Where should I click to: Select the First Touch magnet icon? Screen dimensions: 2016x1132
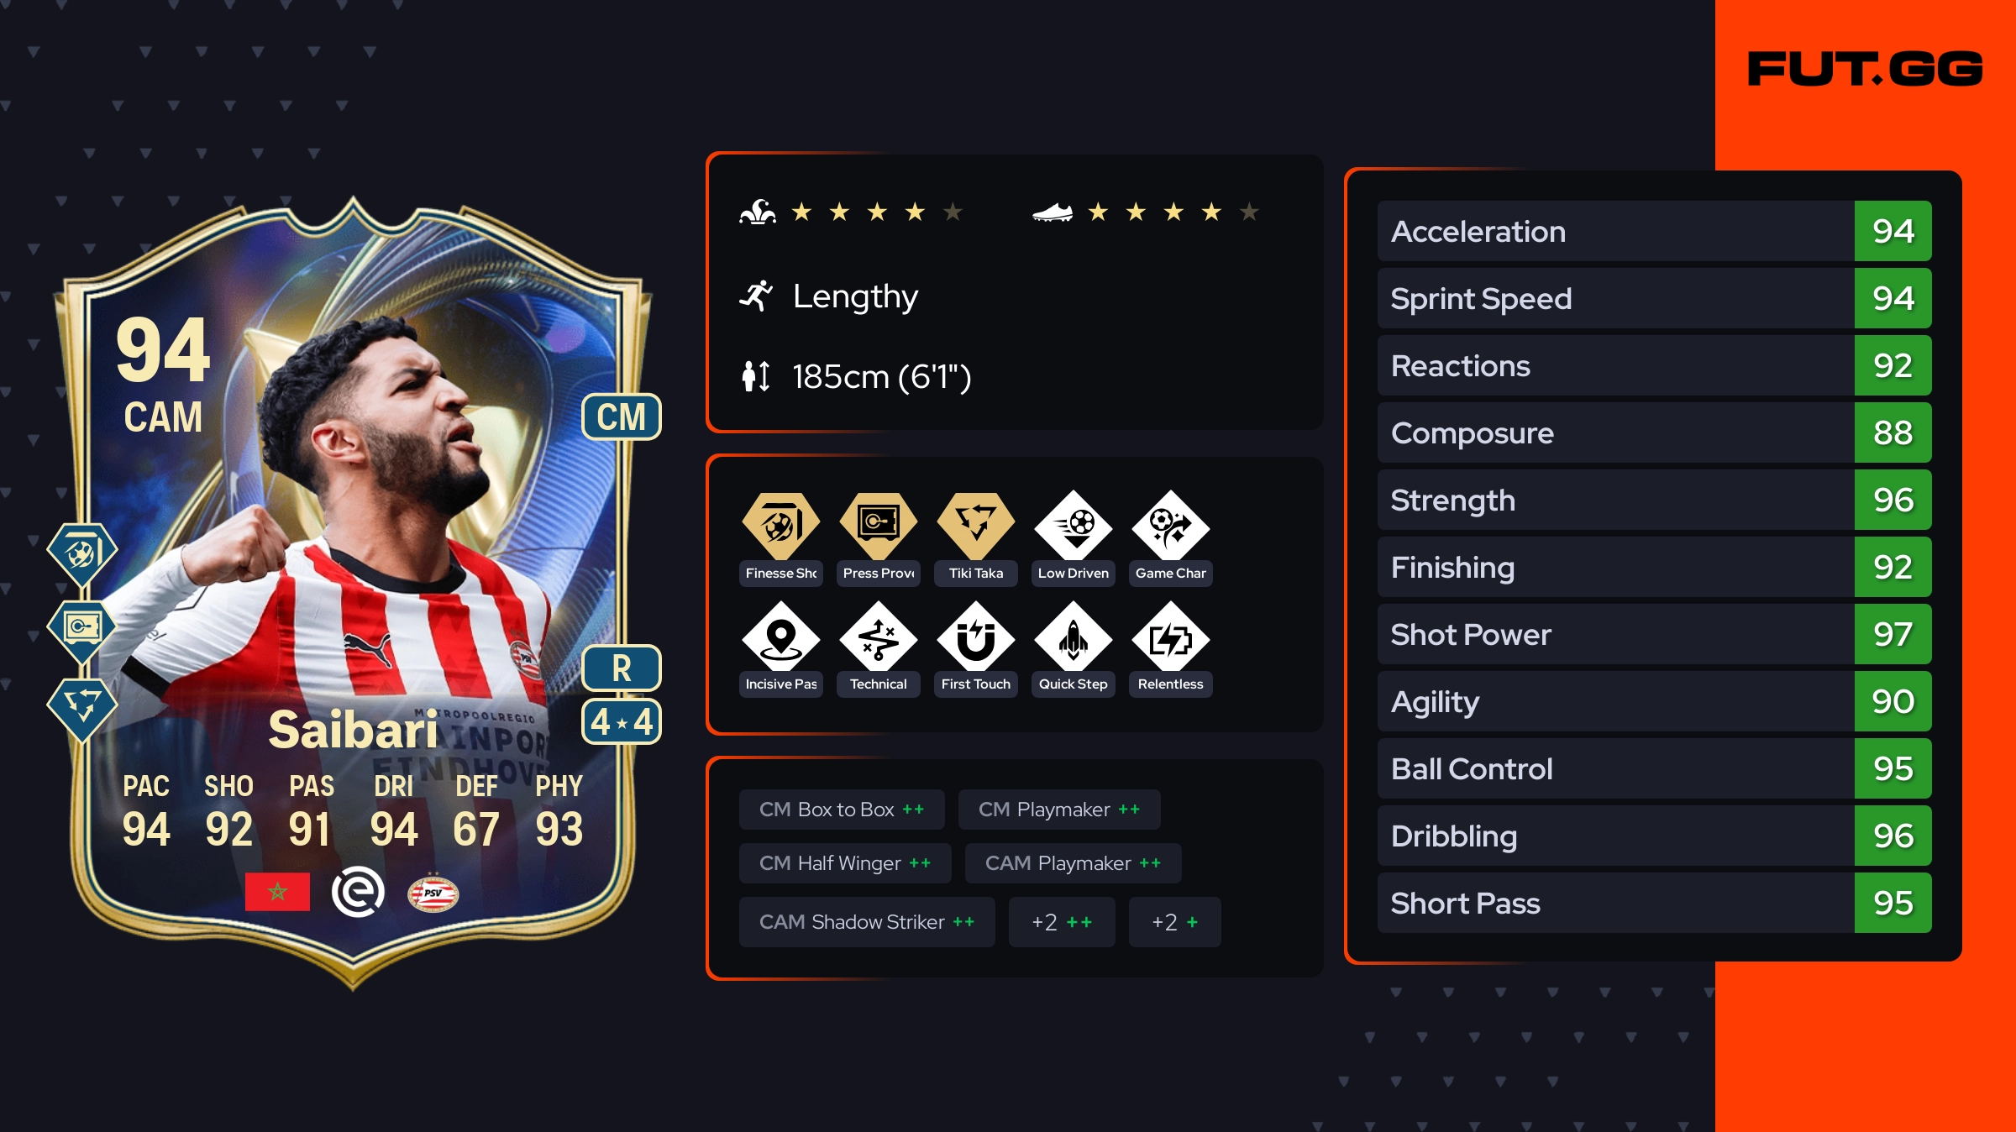tap(975, 637)
